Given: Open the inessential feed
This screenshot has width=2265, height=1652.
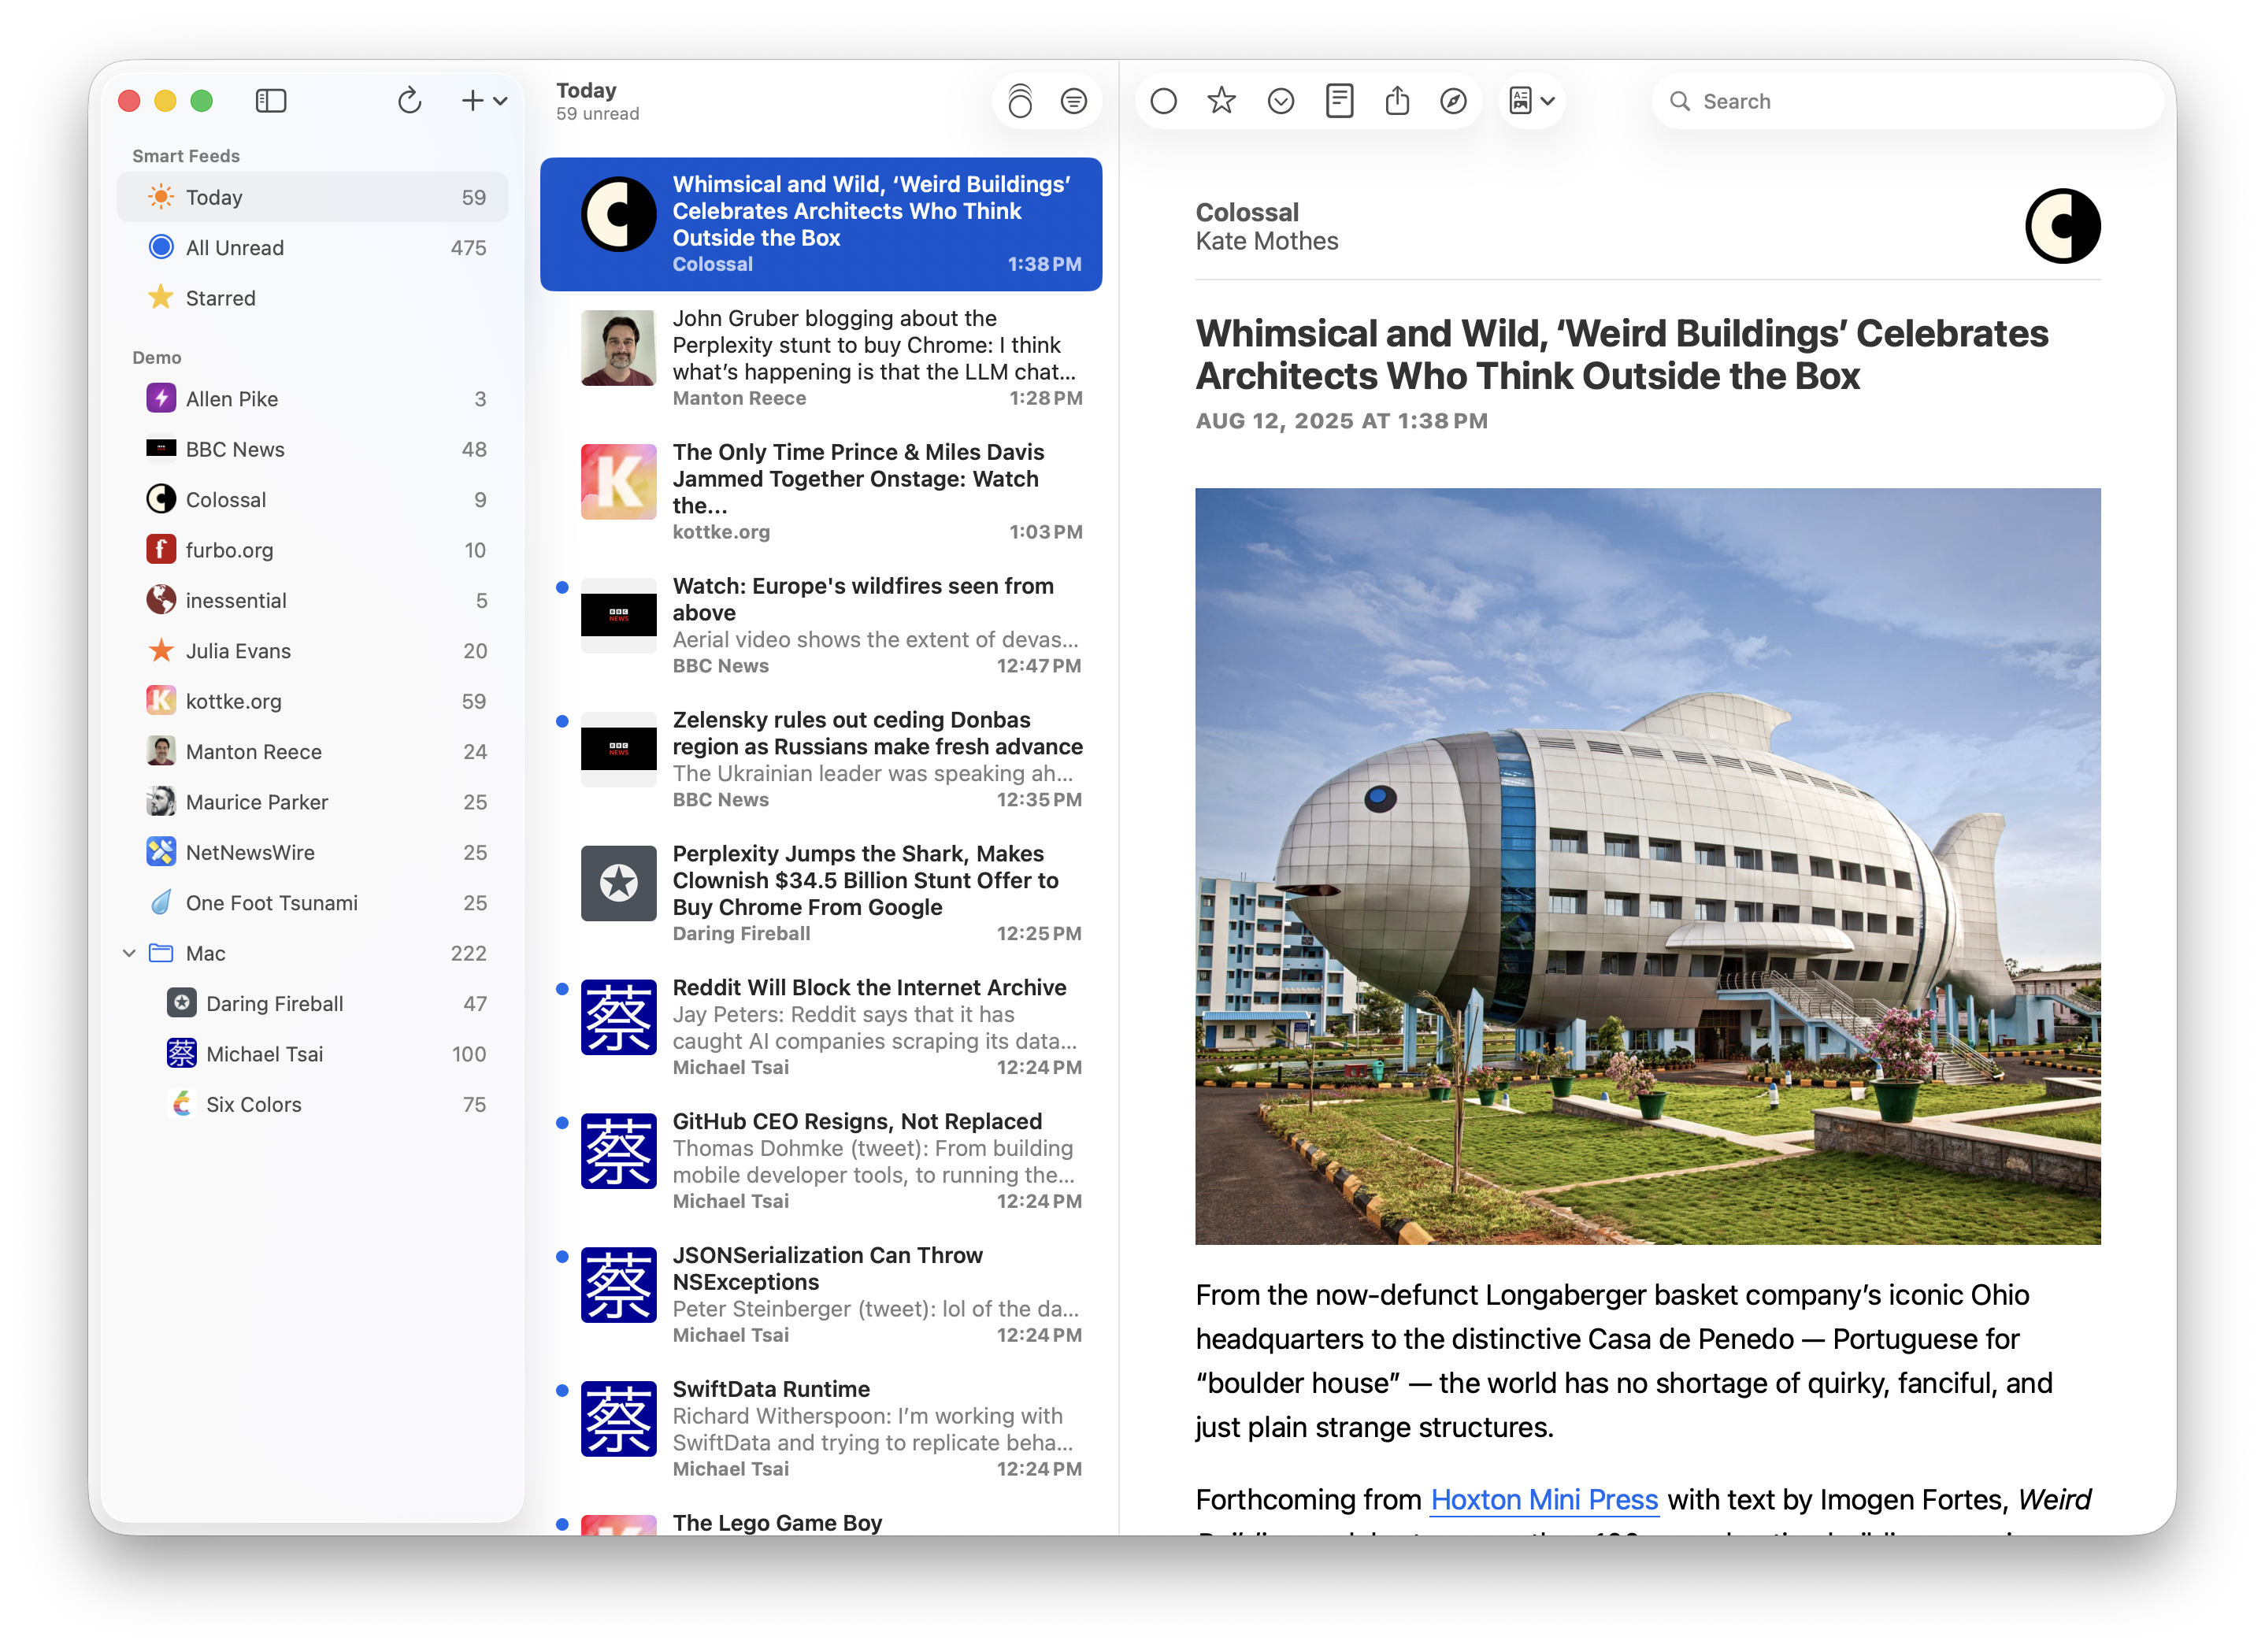Looking at the screenshot, I should click(312, 600).
